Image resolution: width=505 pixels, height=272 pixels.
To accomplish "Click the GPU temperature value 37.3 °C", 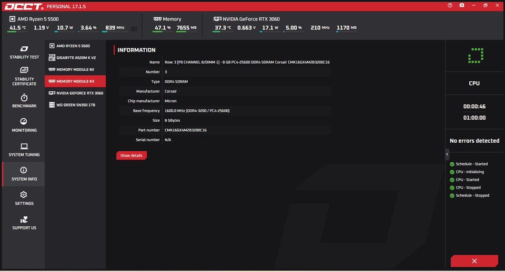I will click(x=223, y=28).
